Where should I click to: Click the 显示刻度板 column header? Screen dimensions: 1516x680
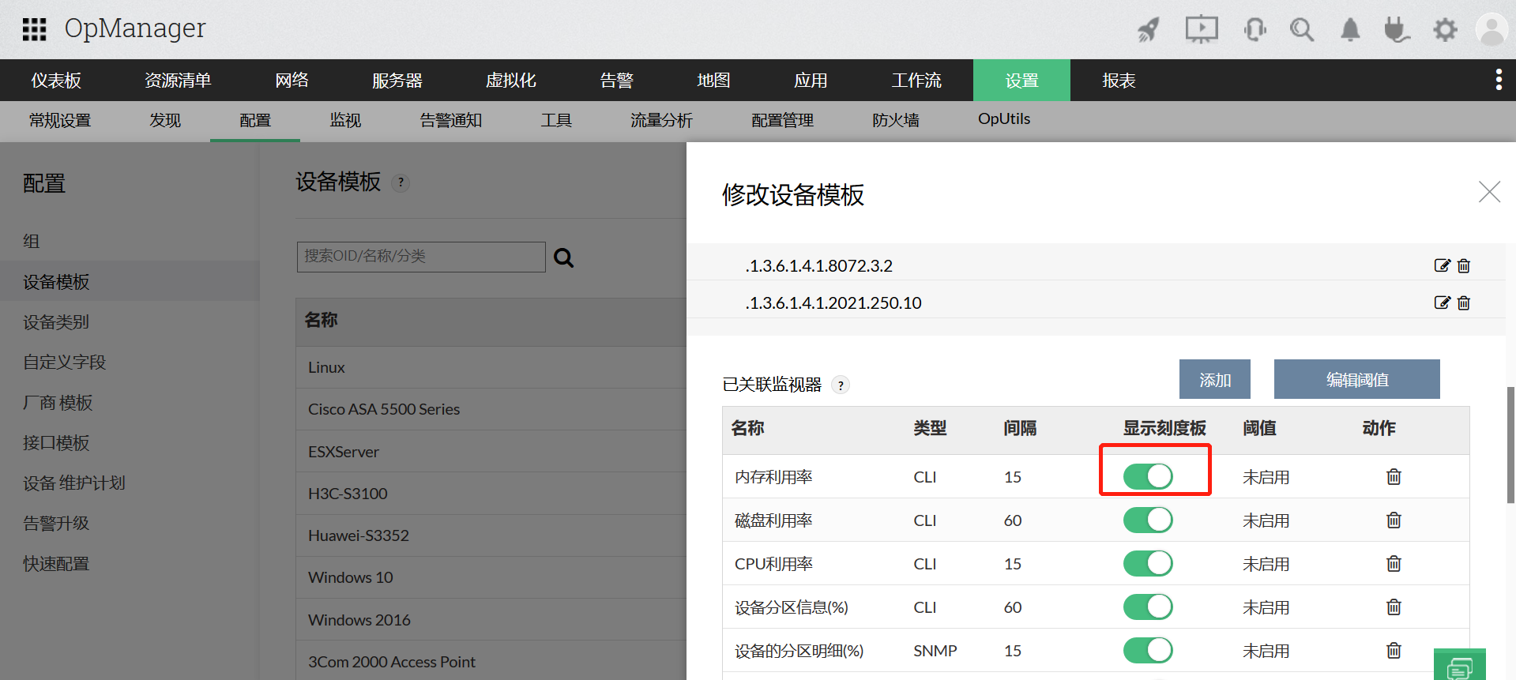pyautogui.click(x=1164, y=428)
